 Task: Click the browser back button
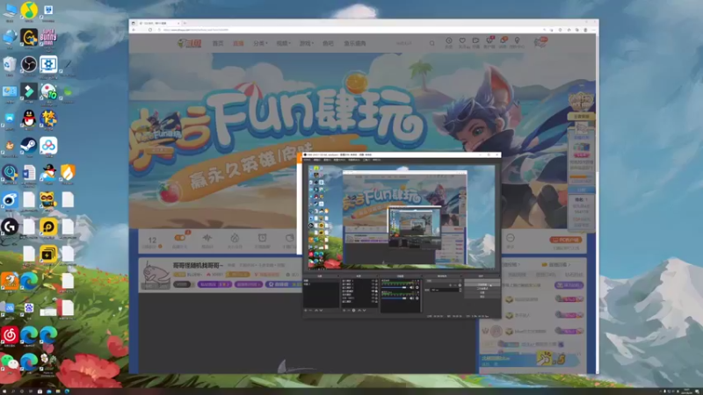(134, 30)
